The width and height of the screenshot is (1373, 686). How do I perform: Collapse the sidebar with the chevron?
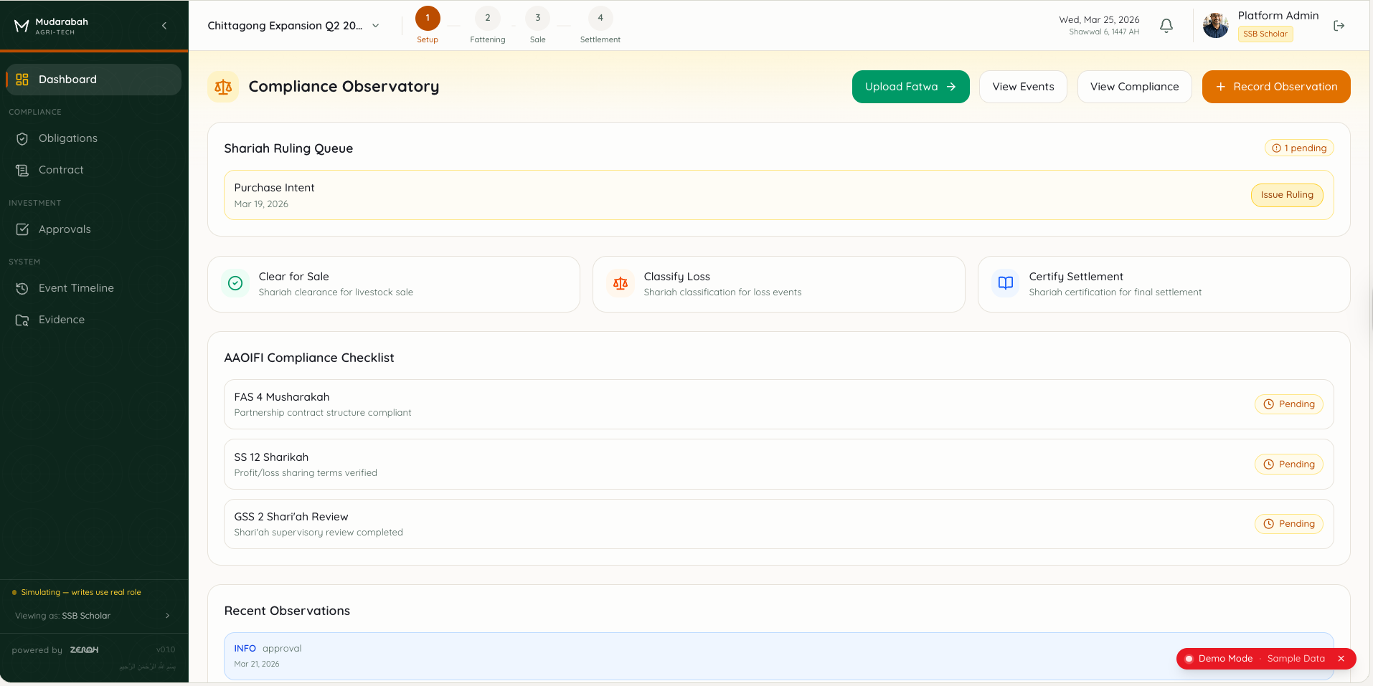coord(164,25)
